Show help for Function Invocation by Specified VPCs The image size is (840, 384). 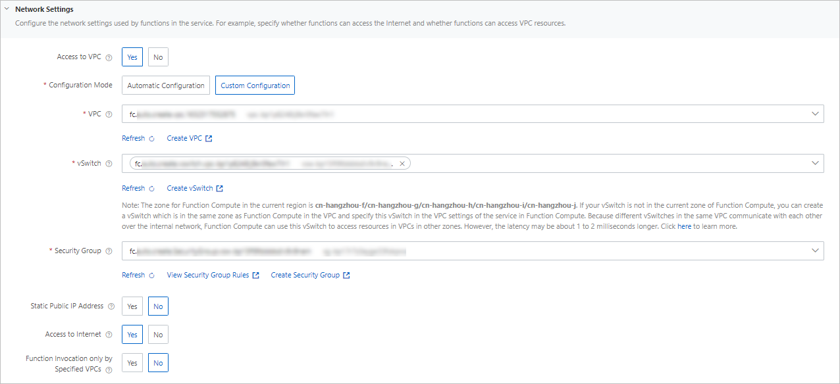tap(109, 370)
